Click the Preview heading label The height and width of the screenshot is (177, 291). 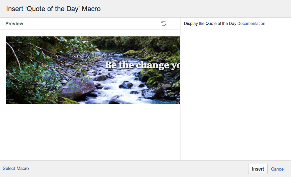click(x=15, y=24)
